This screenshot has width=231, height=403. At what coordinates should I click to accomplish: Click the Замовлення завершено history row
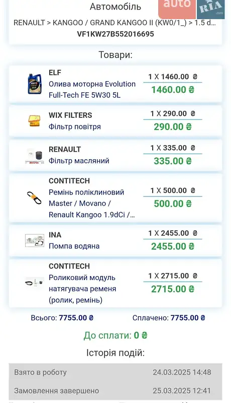[115, 391]
